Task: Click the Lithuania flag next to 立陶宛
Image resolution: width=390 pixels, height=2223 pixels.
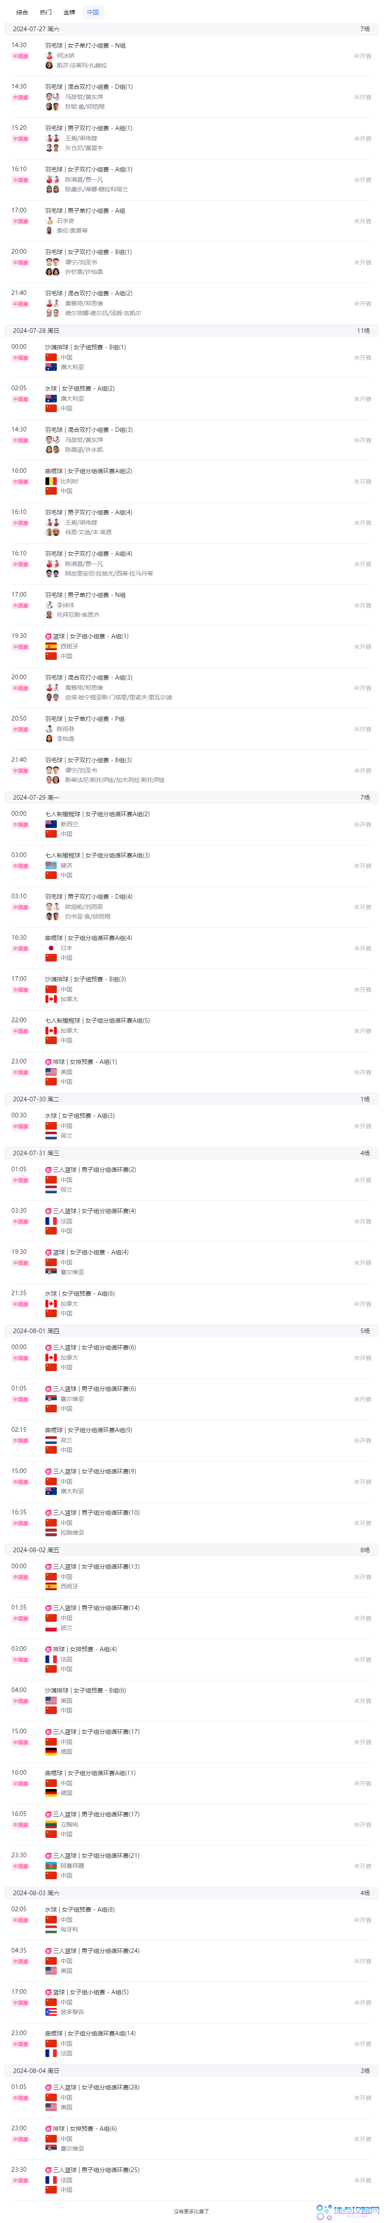Action: 51,1824
